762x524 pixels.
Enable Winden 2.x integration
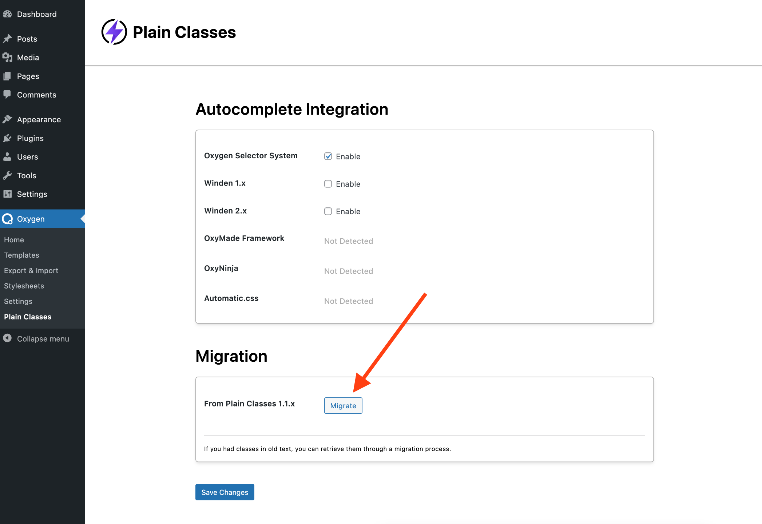tap(328, 211)
